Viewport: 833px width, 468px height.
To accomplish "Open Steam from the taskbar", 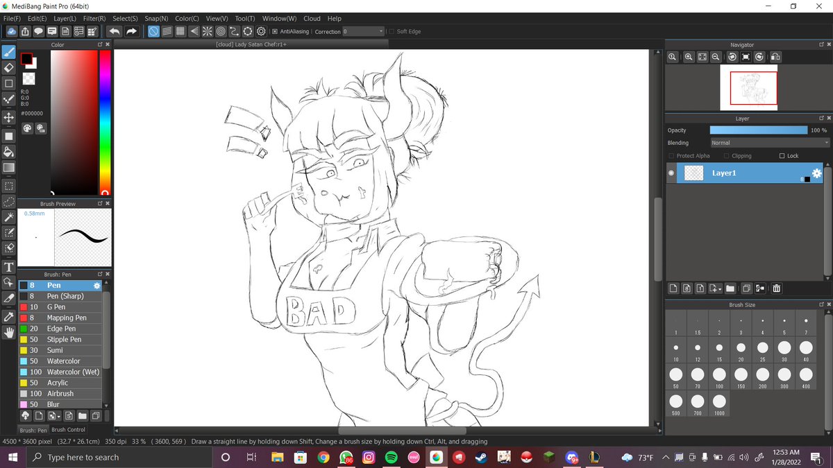I will (481, 457).
